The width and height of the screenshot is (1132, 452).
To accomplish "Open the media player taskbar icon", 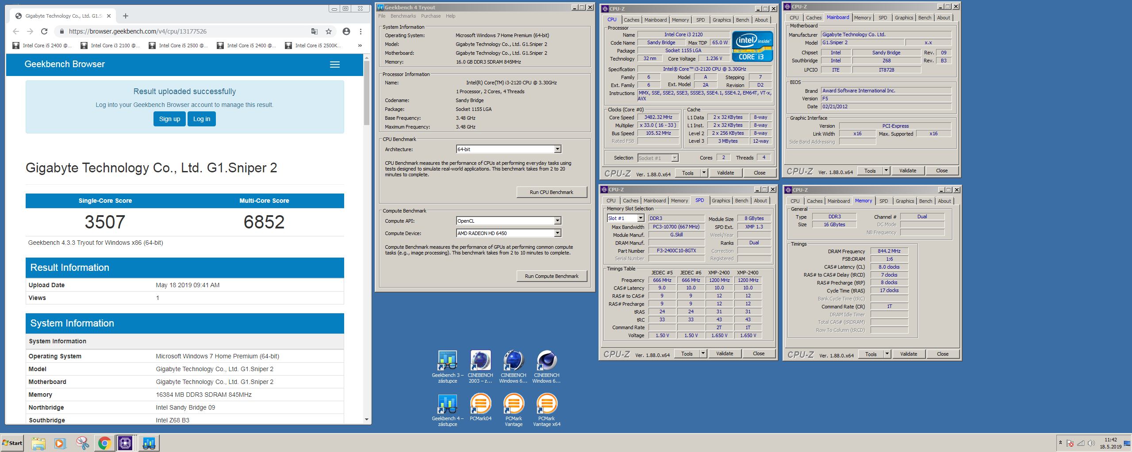I will [60, 443].
